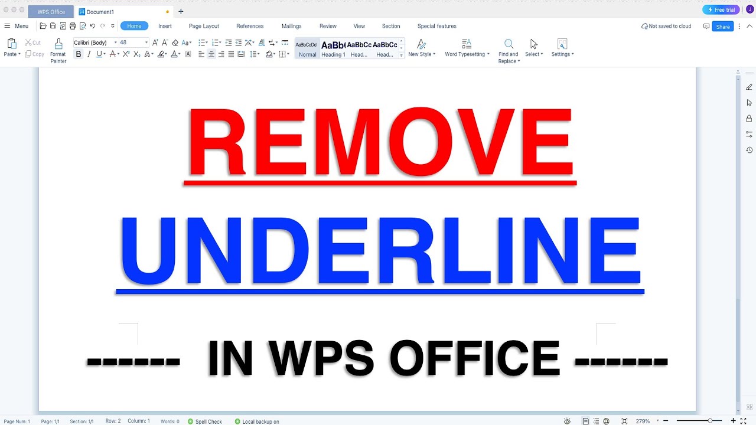Undo the last action

(93, 26)
